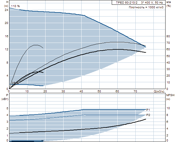Image resolution: width=175 pixels, height=142 pixels.
Task: Click the H axis label
Action: (7, 2)
